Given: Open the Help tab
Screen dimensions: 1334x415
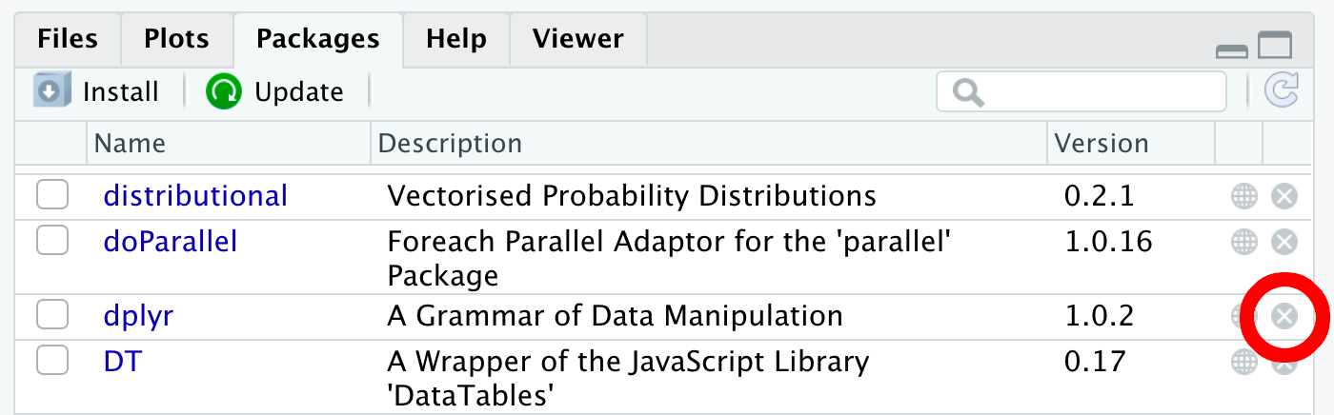Looking at the screenshot, I should [456, 39].
